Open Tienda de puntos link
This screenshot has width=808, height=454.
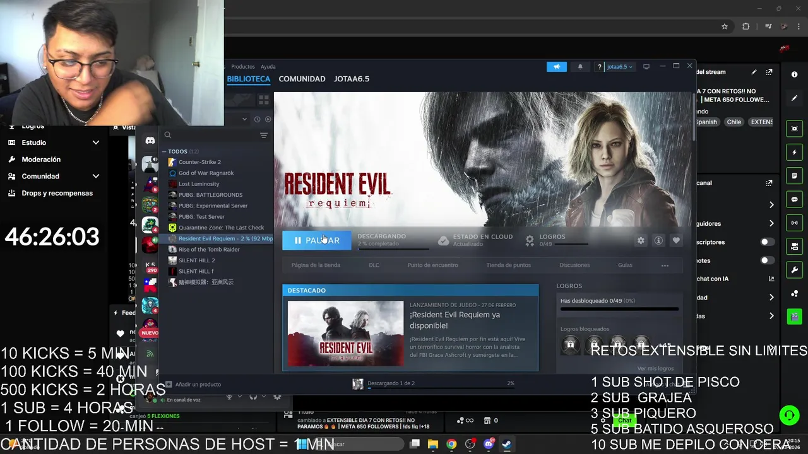pyautogui.click(x=508, y=265)
